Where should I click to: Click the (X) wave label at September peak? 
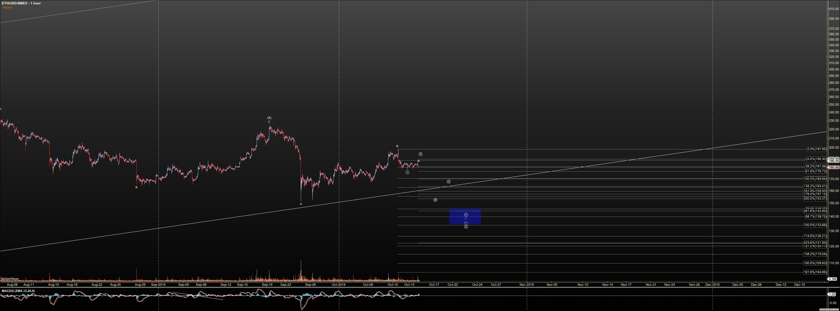(269, 118)
